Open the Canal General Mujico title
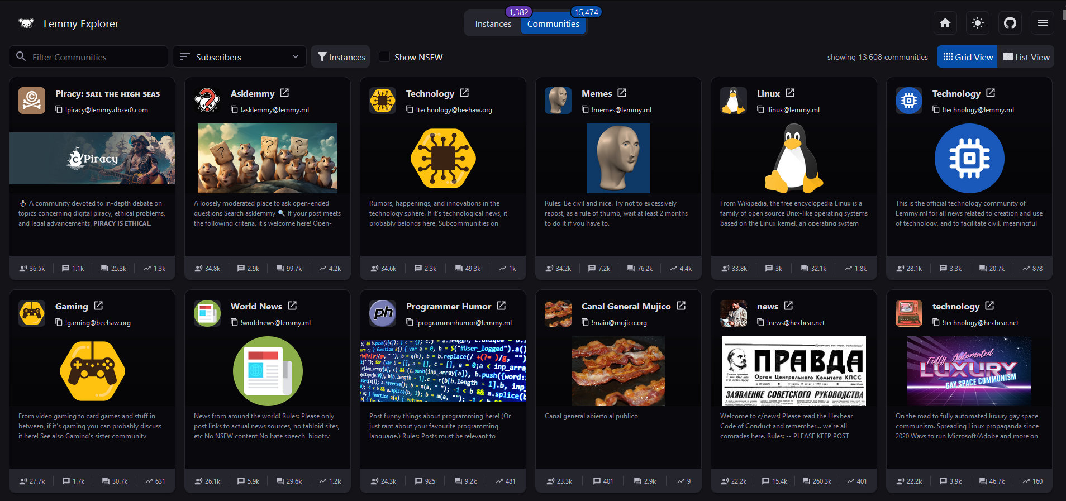The height and width of the screenshot is (501, 1066). tap(626, 306)
